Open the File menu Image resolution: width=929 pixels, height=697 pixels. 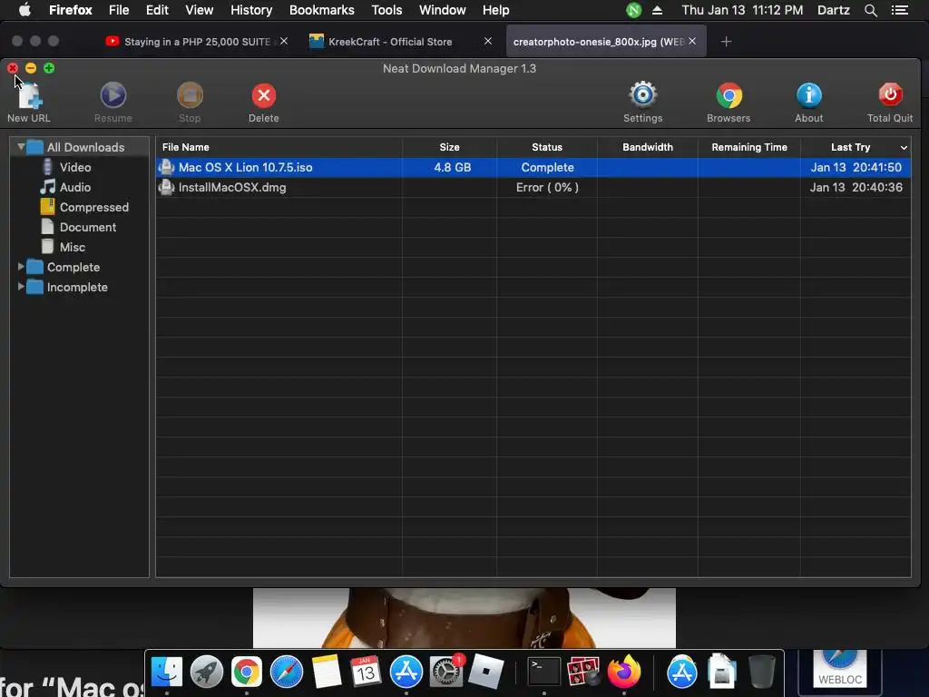(x=119, y=10)
